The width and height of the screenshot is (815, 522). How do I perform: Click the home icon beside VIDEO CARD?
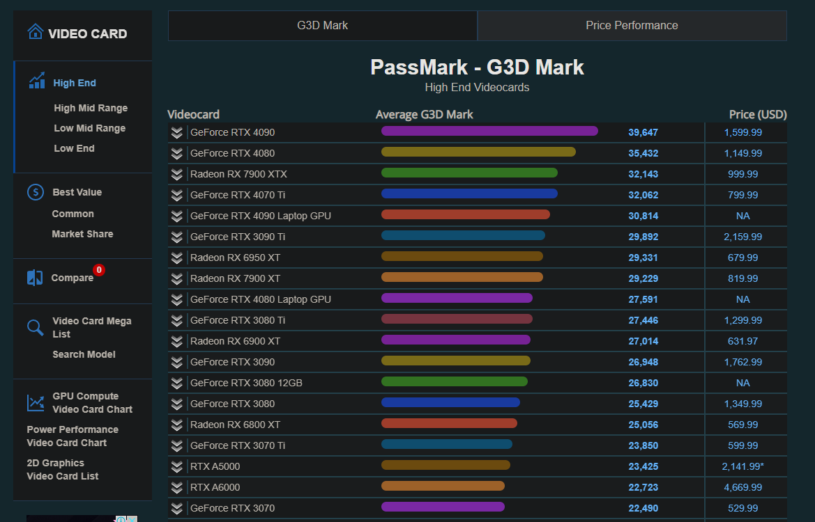point(35,31)
